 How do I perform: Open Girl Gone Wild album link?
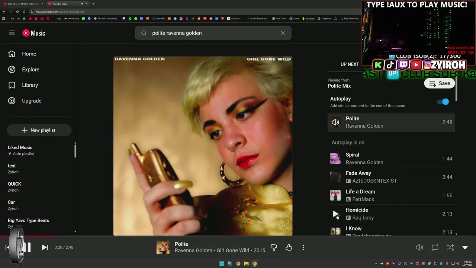click(x=233, y=251)
